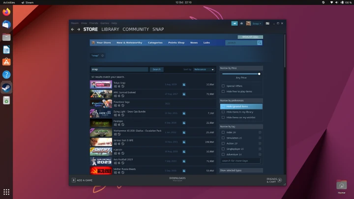Go back with the Steam back arrow
This screenshot has height=199, width=354.
pyautogui.click(x=72, y=29)
